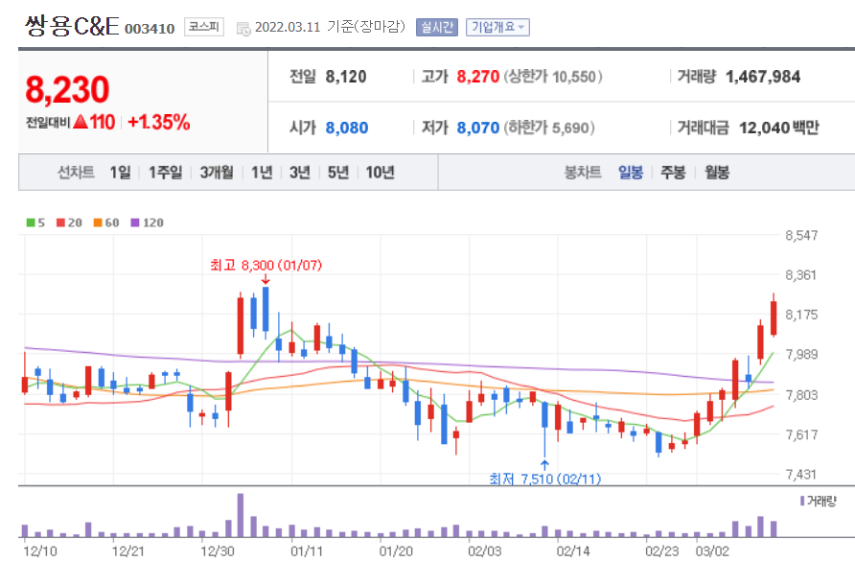The height and width of the screenshot is (585, 855).
Task: Click the 전일 value 8,120
Action: (x=346, y=77)
